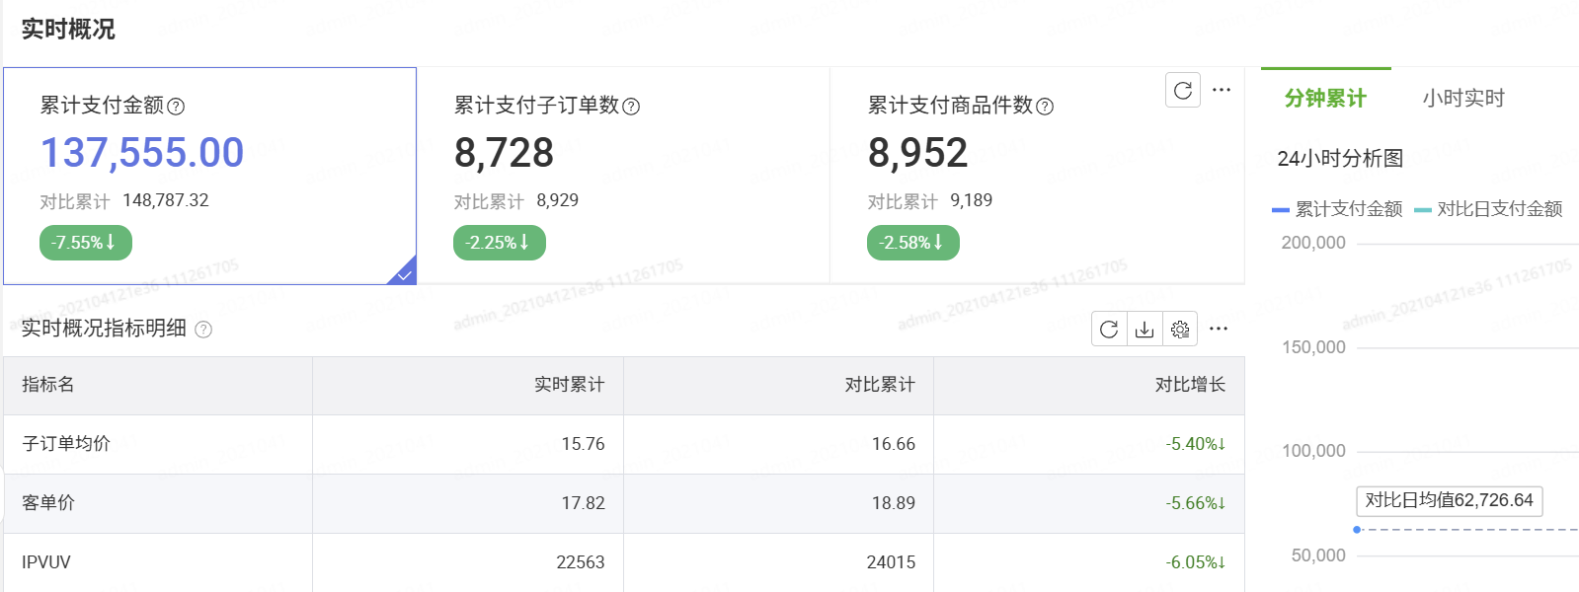
Task: Click help icon beside 实时概况指标明细
Action: tap(203, 330)
